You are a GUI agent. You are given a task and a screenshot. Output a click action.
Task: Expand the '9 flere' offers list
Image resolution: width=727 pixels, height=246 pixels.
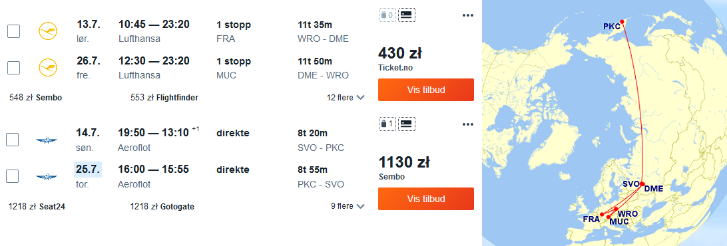coord(348,206)
